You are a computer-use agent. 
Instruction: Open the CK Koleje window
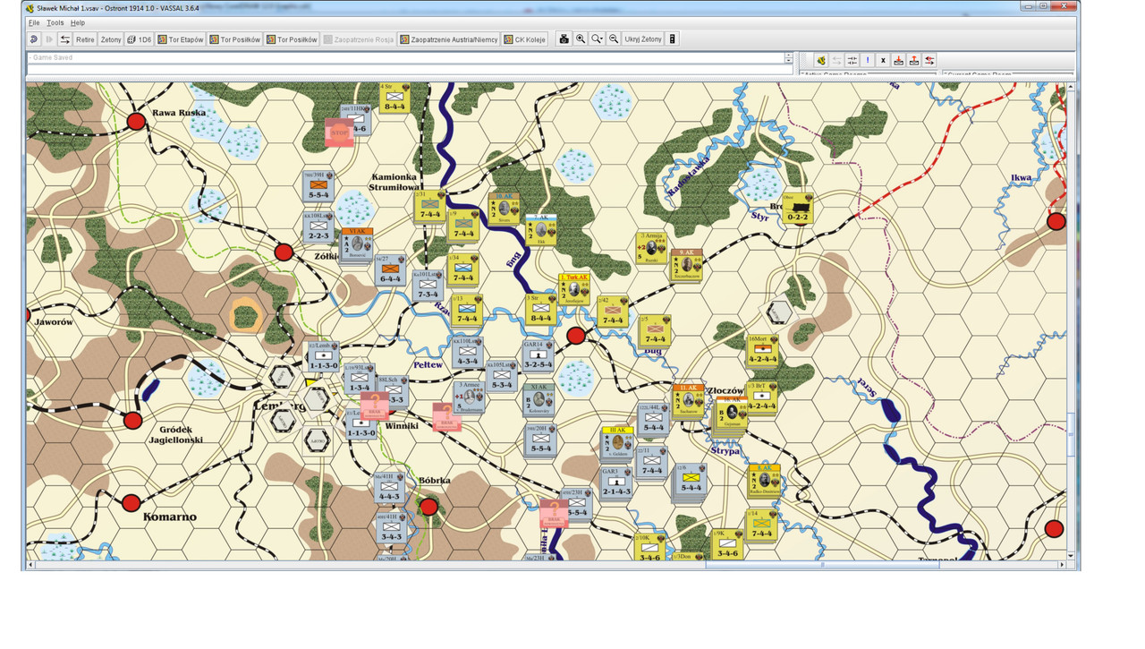point(525,39)
